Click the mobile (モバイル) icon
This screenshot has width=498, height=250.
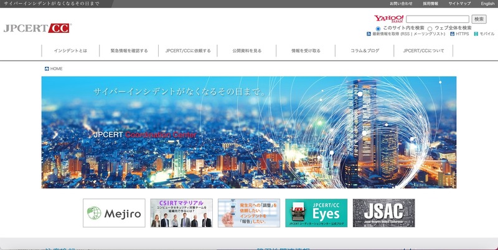pyautogui.click(x=476, y=34)
